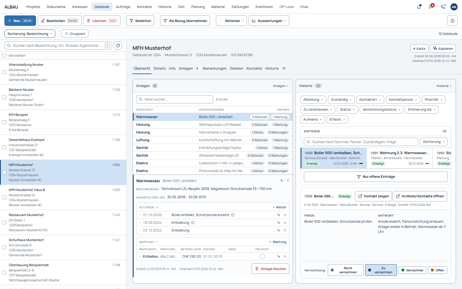Tick the Erledigt checkbox for Entkalkur Wartung
Viewport: 462px width, 289px height.
[x=262, y=257]
